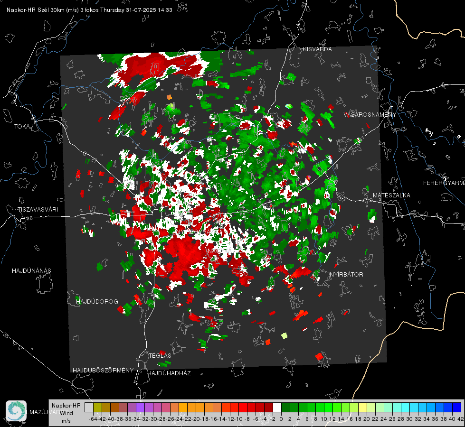Image resolution: width=465 pixels, height=427 pixels.
Task: Pick the grey first legend swatch
Action: [x=89, y=407]
